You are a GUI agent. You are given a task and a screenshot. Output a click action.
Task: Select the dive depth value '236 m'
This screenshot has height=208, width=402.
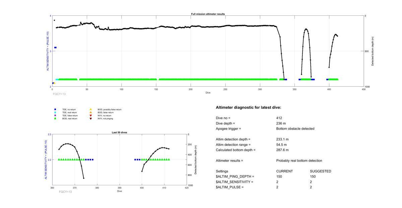(x=281, y=123)
